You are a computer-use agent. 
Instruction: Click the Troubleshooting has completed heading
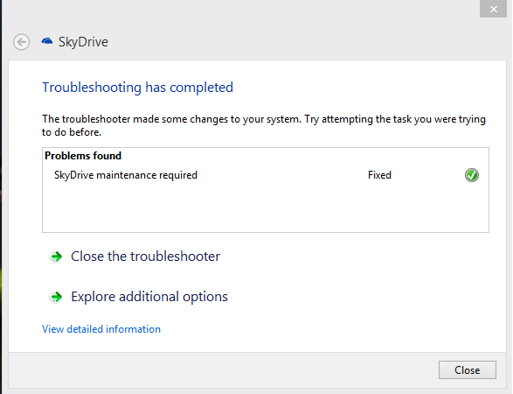pyautogui.click(x=137, y=88)
